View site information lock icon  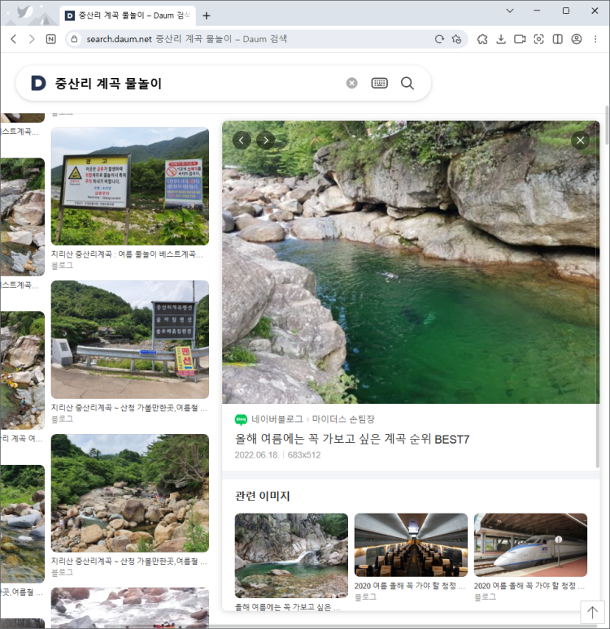point(74,39)
